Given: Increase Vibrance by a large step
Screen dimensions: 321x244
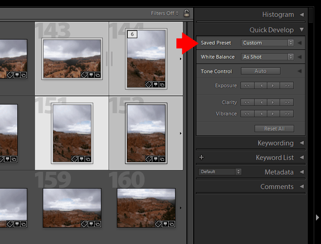Looking at the screenshot, I should click(x=287, y=114).
